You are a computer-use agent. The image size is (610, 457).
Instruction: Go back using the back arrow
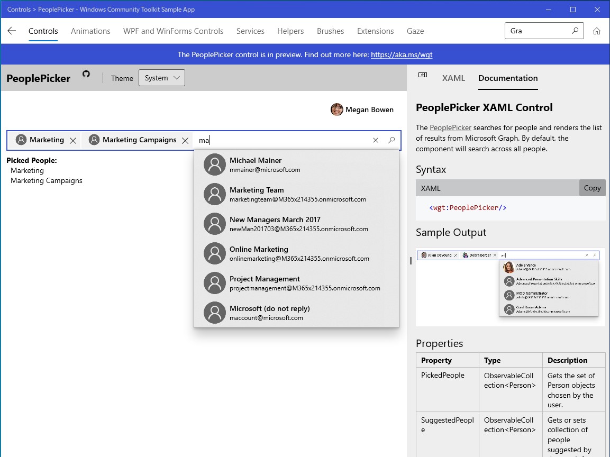12,31
